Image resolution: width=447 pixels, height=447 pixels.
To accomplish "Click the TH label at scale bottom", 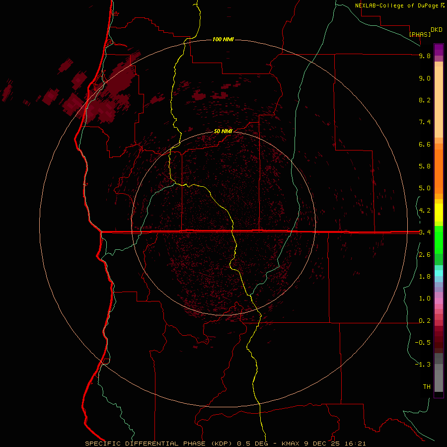I will click(427, 387).
